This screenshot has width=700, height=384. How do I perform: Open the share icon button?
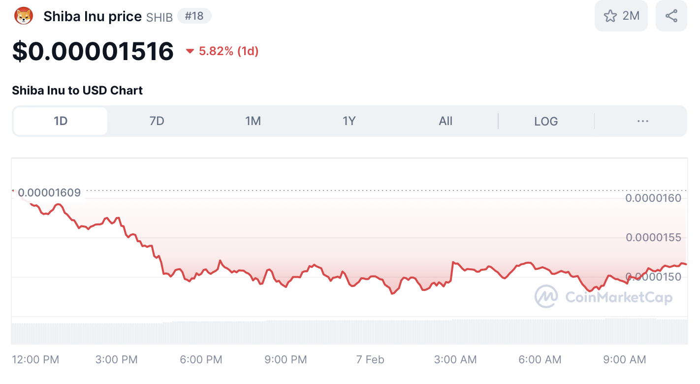tap(671, 16)
